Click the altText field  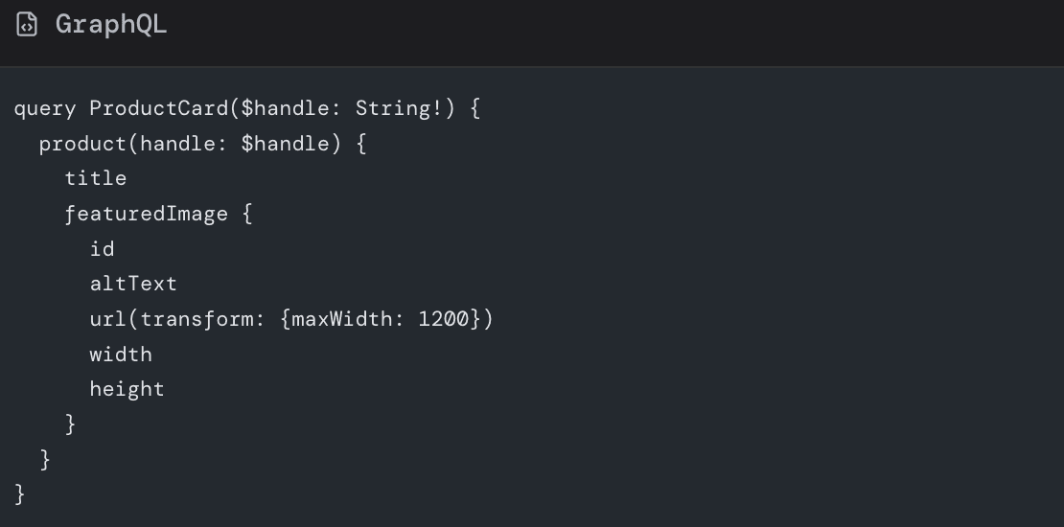click(x=133, y=284)
